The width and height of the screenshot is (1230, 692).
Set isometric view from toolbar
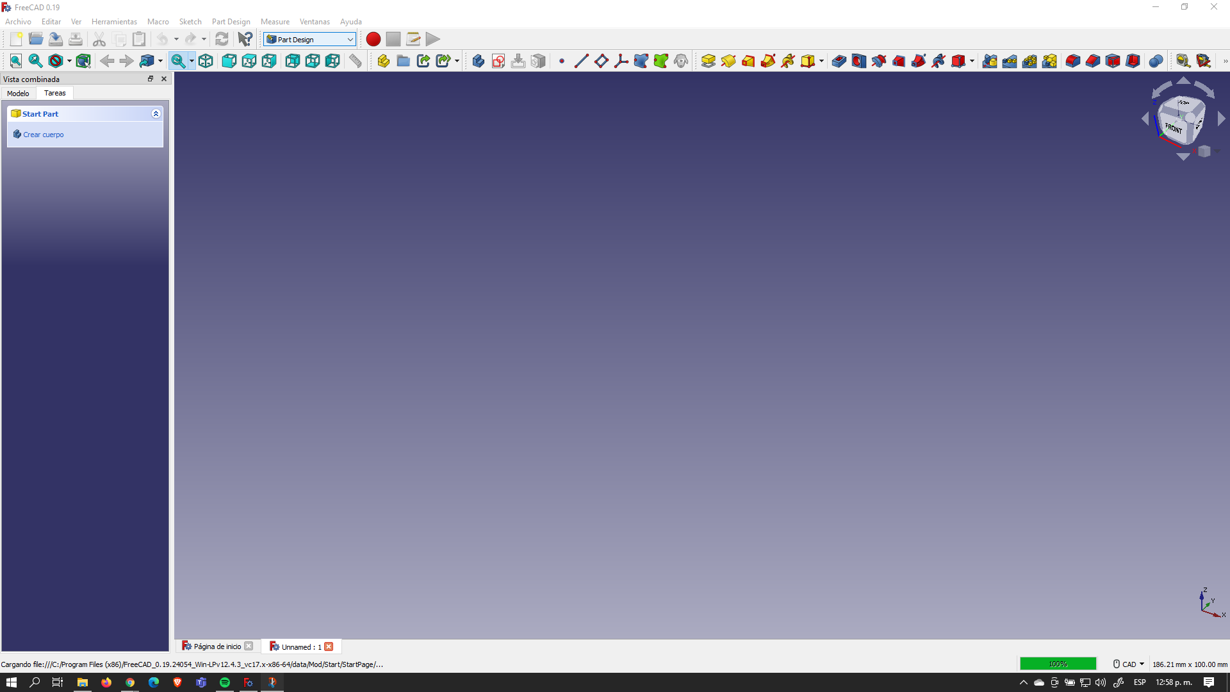point(206,61)
